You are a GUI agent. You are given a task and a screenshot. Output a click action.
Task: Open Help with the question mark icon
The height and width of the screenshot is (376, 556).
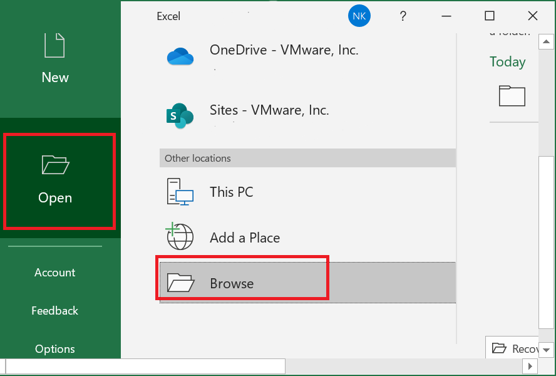[x=403, y=16]
